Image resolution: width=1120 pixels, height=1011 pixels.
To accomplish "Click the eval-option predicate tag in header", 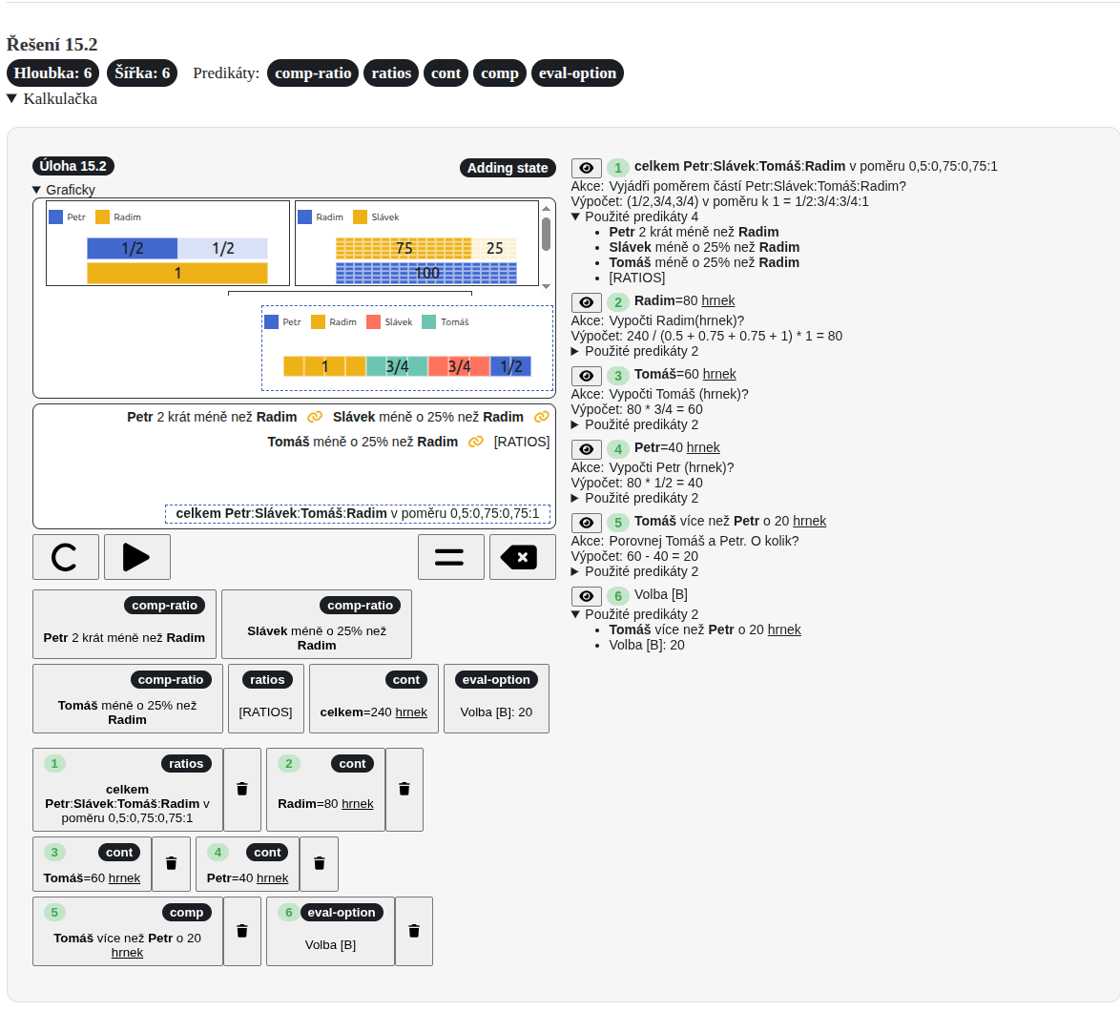I will [577, 73].
